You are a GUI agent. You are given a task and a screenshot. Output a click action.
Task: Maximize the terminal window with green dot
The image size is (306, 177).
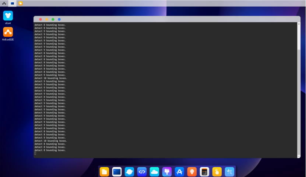pyautogui.click(x=53, y=19)
